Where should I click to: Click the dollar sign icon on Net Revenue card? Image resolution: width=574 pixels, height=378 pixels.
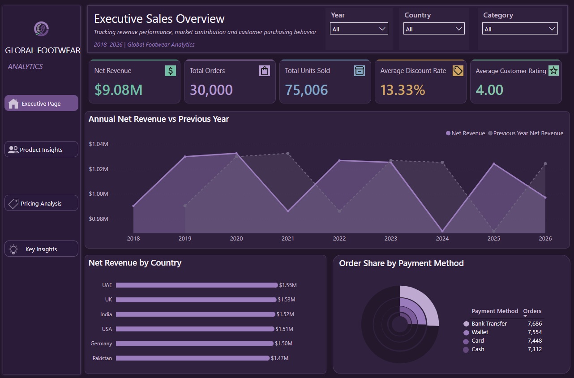click(x=171, y=70)
